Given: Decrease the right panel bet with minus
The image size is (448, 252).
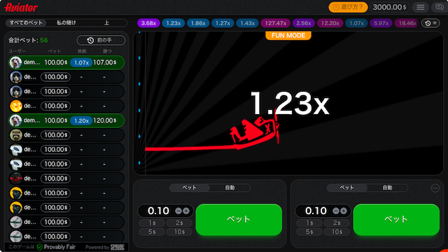Looking at the screenshot, I should click(x=336, y=211).
